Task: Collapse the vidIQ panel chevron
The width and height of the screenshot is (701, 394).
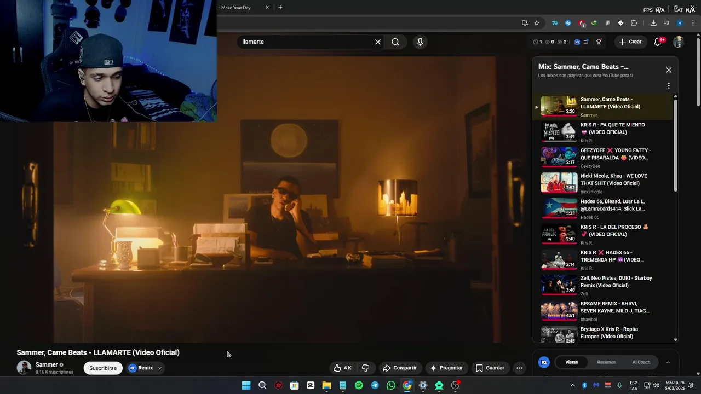Action: 668,362
